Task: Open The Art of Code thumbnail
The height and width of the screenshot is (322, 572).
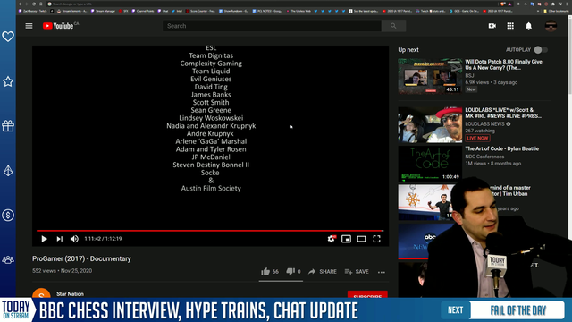Action: (430, 164)
